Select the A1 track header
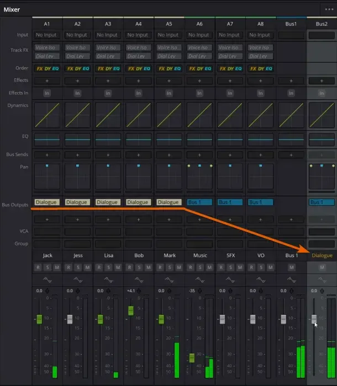The image size is (337, 386). pyautogui.click(x=47, y=24)
